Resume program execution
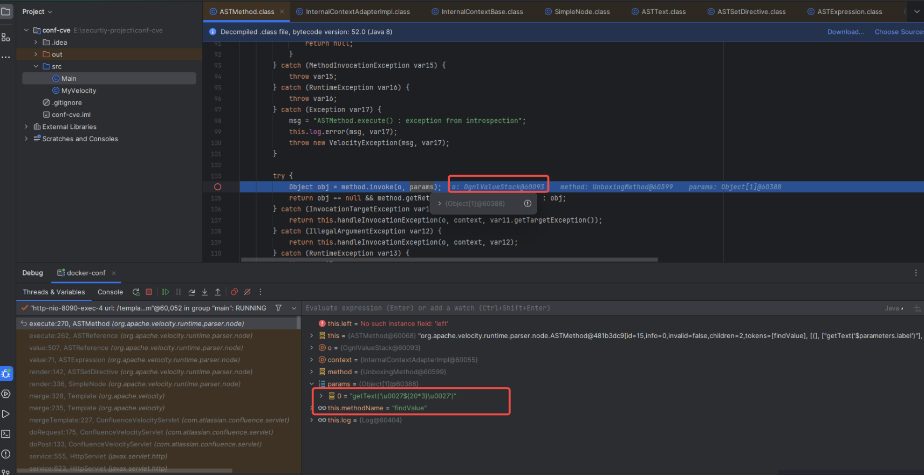 point(165,292)
